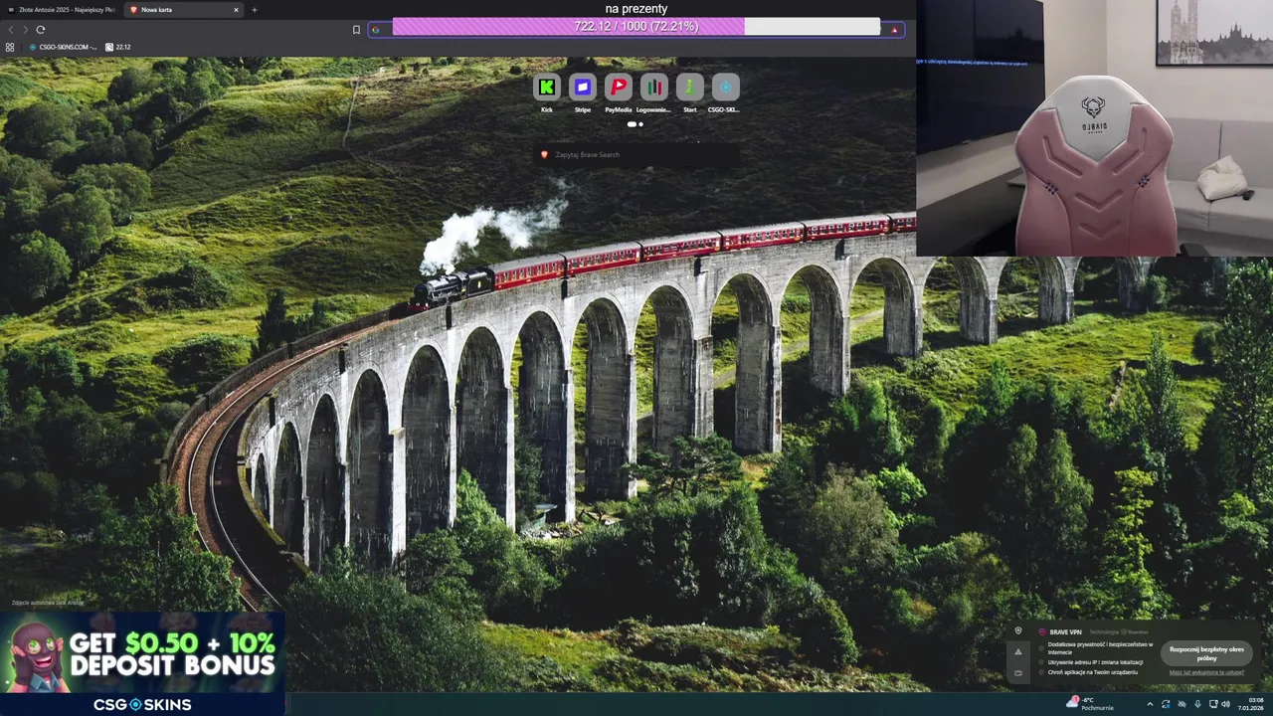Click the microphone tray icon
1273x716 pixels.
(x=1196, y=704)
